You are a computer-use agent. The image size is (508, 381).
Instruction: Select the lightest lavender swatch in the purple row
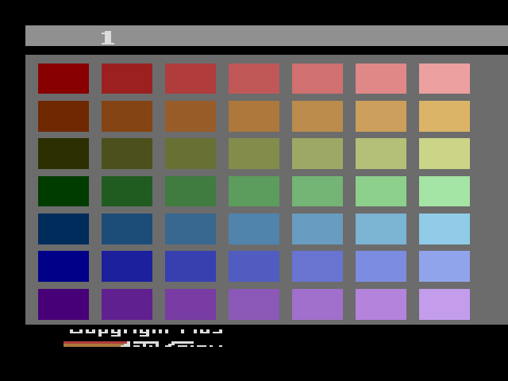tap(444, 305)
